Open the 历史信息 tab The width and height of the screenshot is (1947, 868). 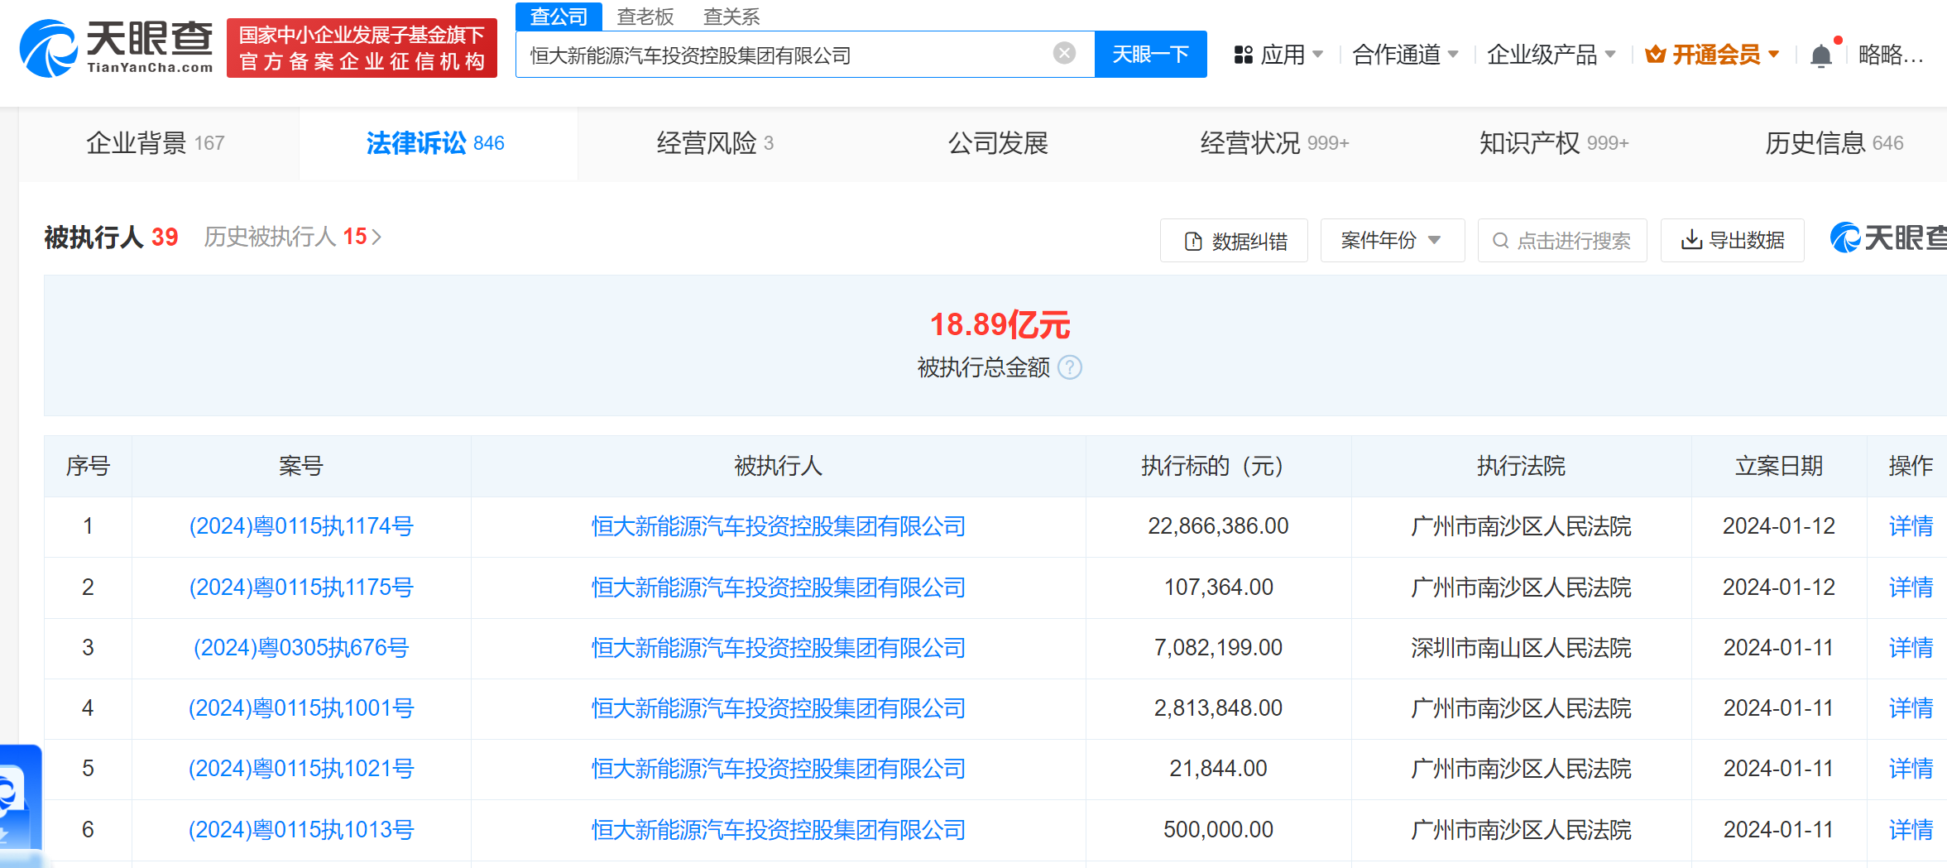pyautogui.click(x=1834, y=143)
